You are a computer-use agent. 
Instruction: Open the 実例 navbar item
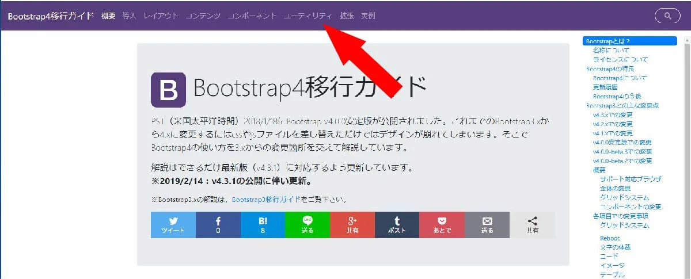(x=368, y=16)
